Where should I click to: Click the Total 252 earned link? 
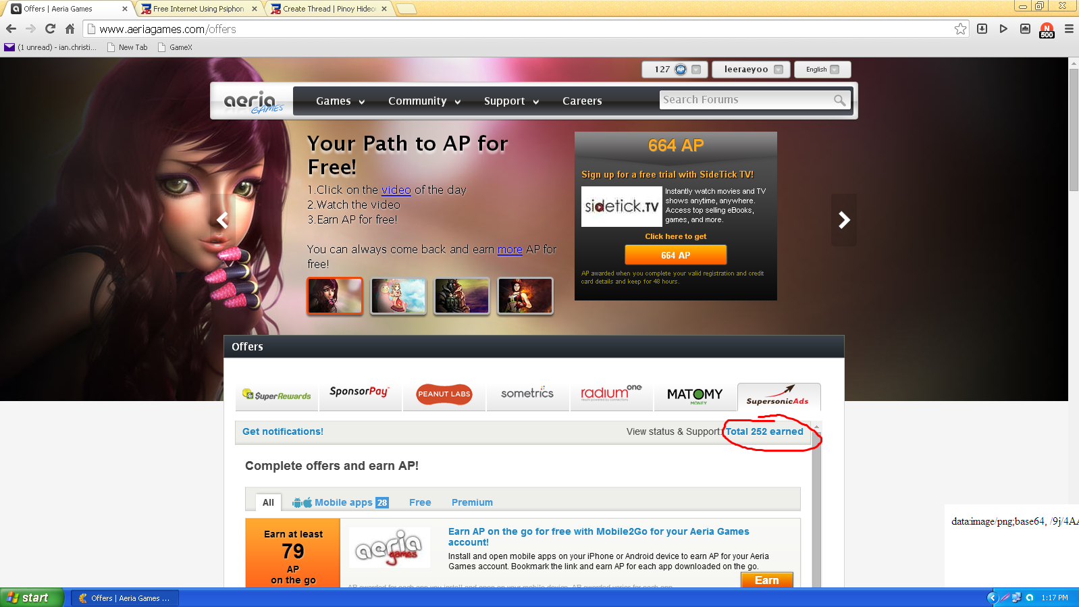[764, 431]
